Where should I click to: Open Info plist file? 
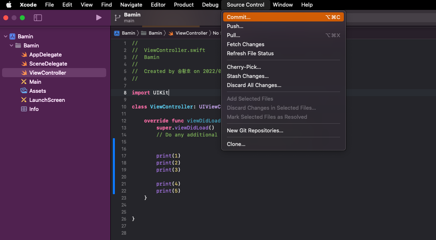click(54, 109)
